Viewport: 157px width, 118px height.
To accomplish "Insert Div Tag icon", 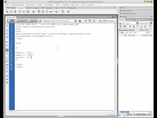I will point(24,11).
